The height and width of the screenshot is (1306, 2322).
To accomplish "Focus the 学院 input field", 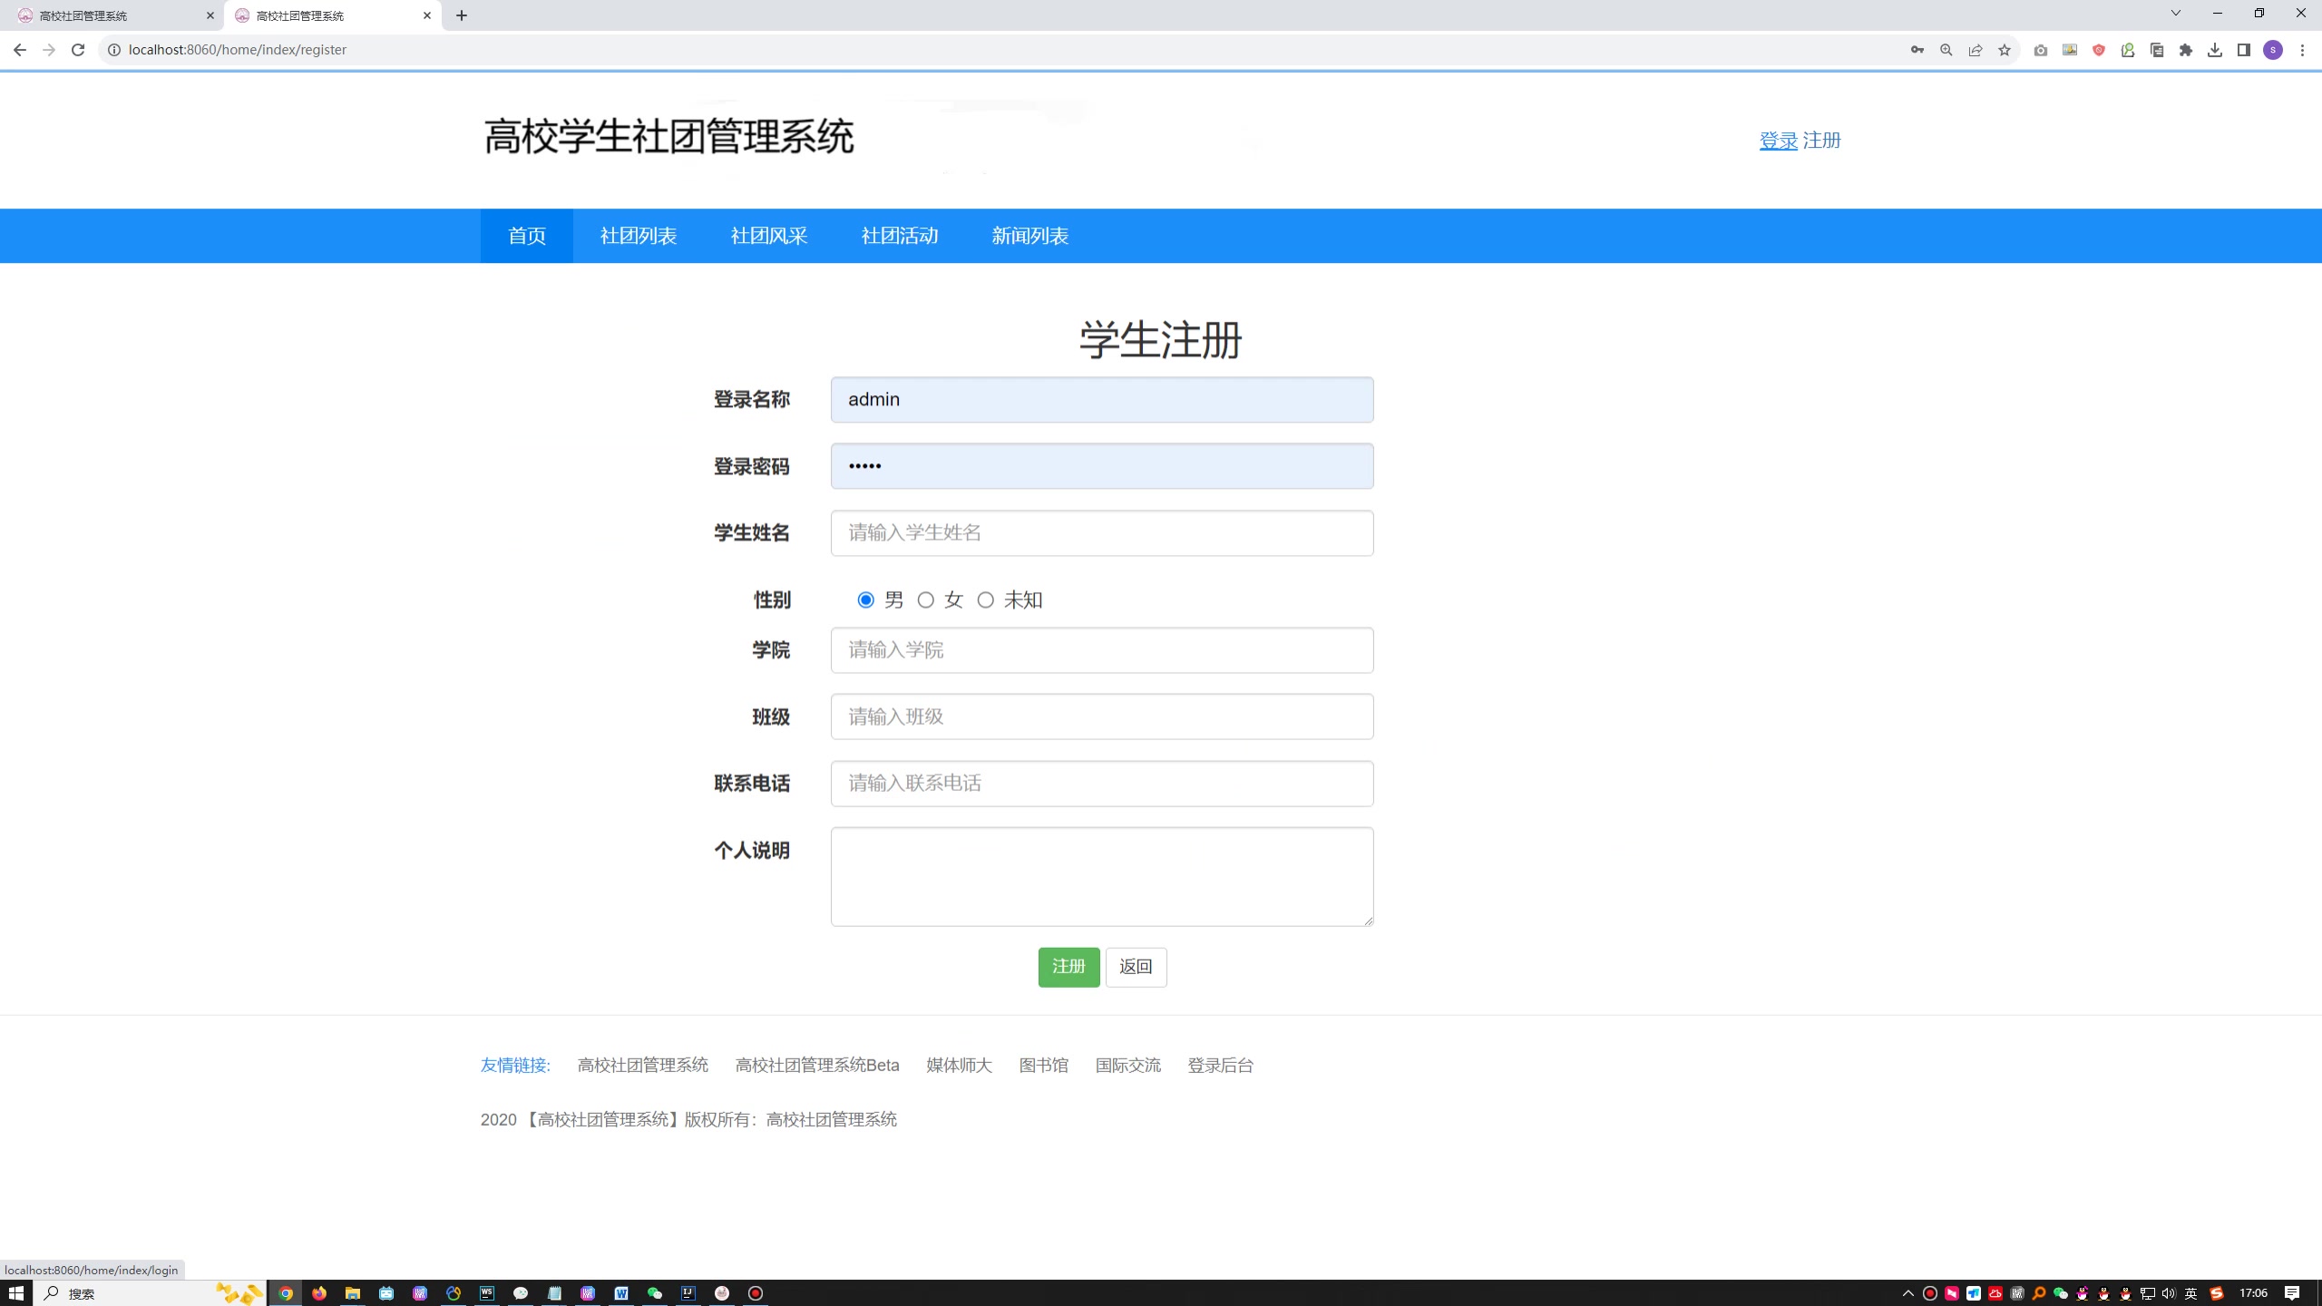I will 1102,650.
